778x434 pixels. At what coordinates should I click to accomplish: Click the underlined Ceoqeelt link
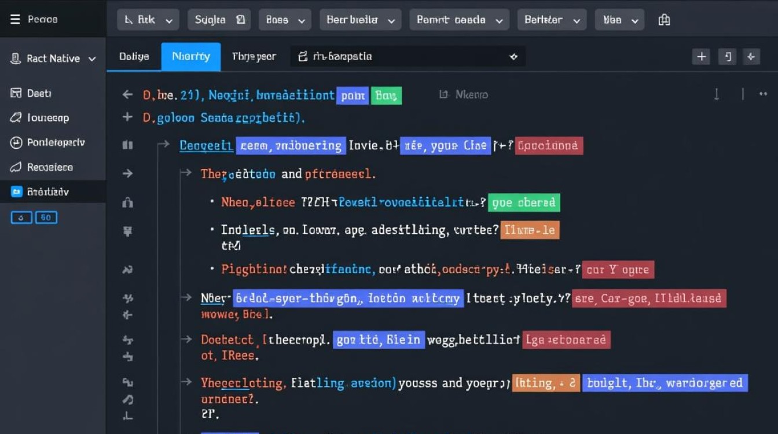coord(206,146)
